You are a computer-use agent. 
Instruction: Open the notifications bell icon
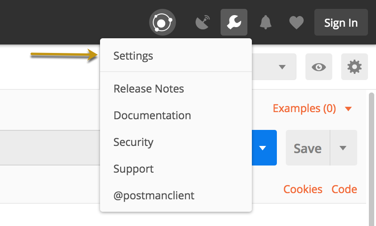click(x=266, y=22)
